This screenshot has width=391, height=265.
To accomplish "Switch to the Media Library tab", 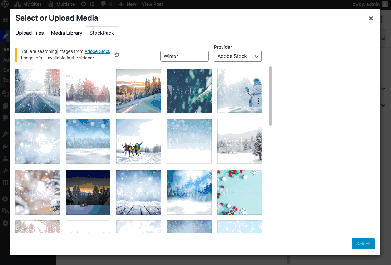I will coord(67,33).
